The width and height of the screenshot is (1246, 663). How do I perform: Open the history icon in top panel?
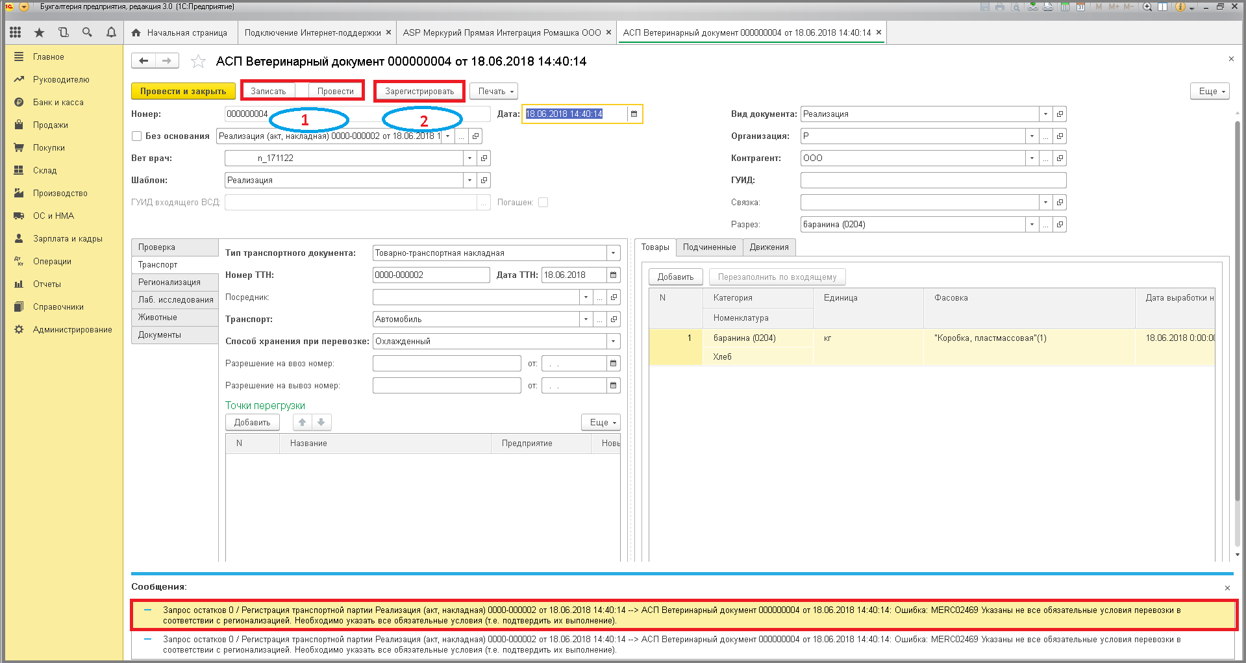(63, 32)
